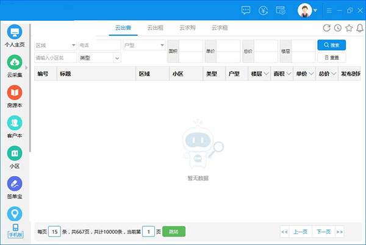
Task: Click the 区域 column header
Action: pyautogui.click(x=152, y=74)
